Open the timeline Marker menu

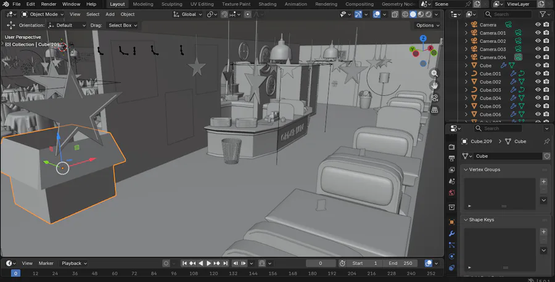(46, 264)
